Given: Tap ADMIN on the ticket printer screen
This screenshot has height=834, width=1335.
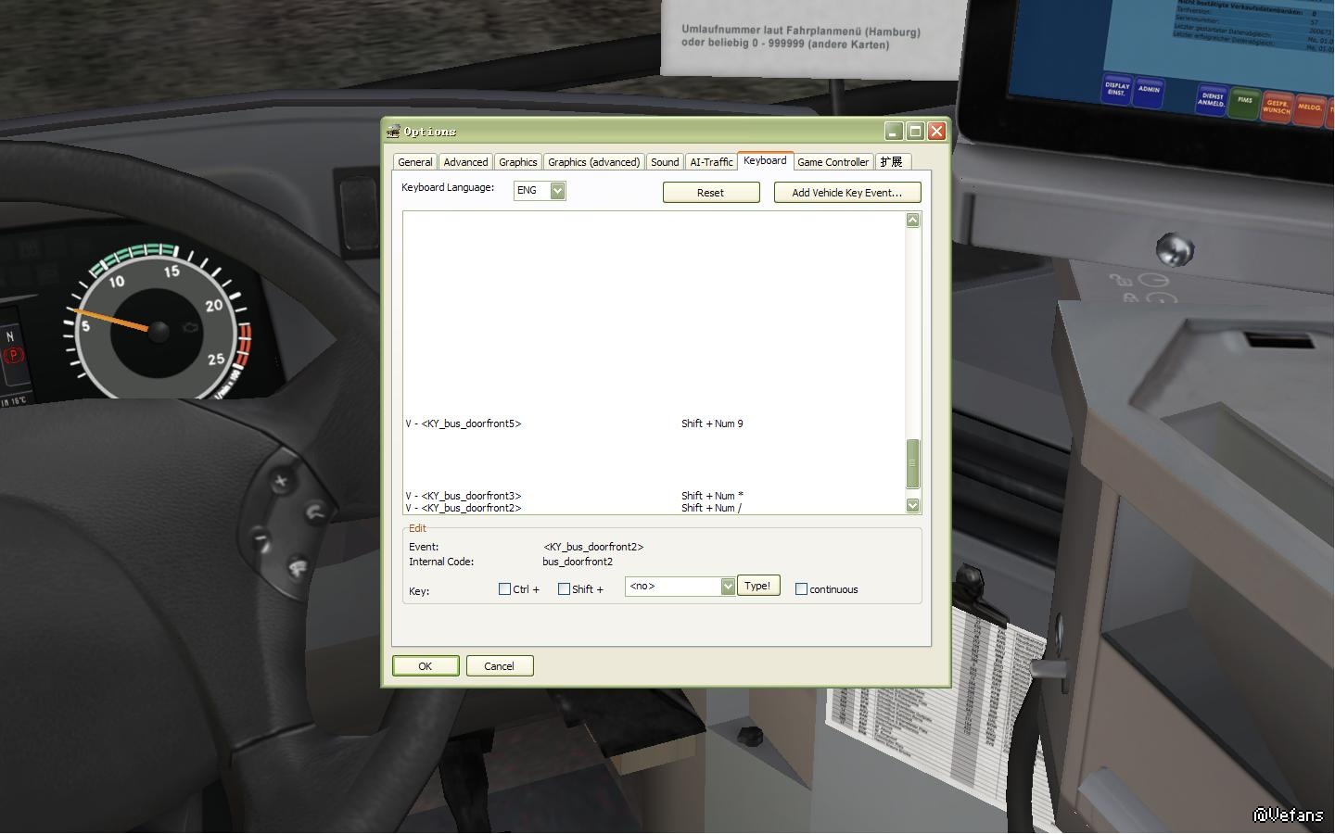Looking at the screenshot, I should (1149, 91).
